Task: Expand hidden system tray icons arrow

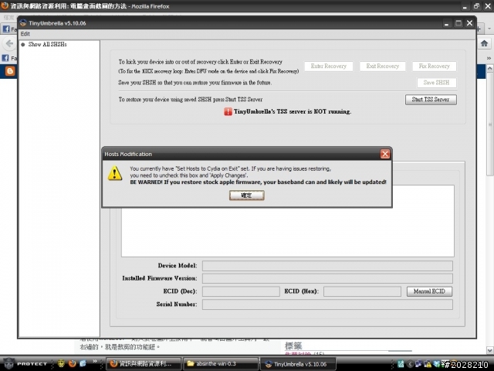Action: point(410,364)
